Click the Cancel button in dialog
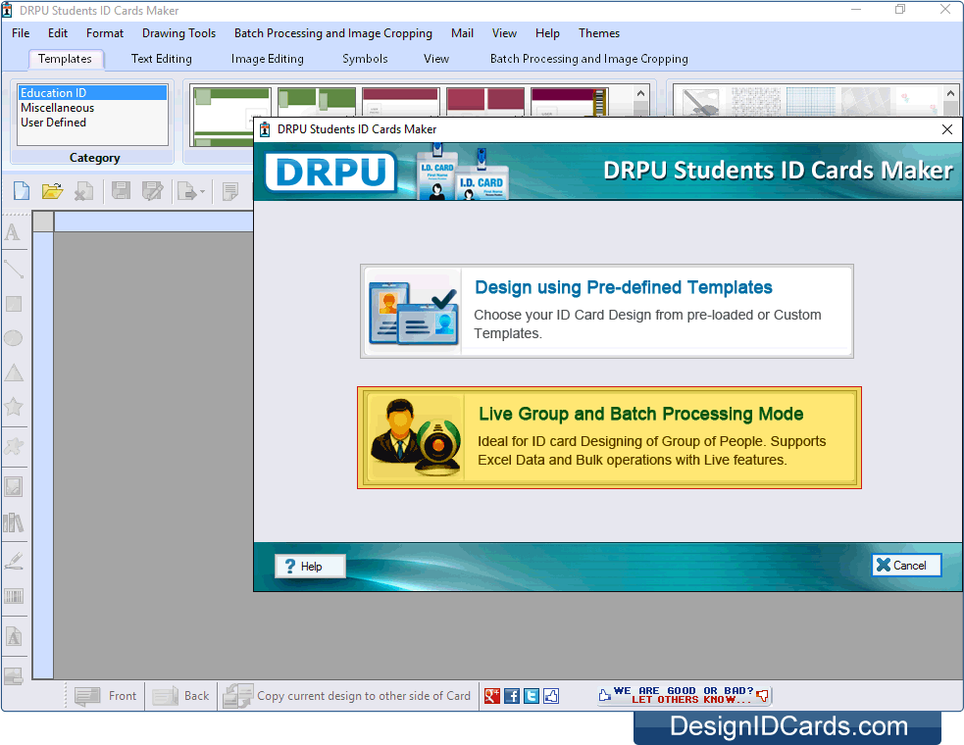Screen dimensions: 964x745 click(x=906, y=565)
